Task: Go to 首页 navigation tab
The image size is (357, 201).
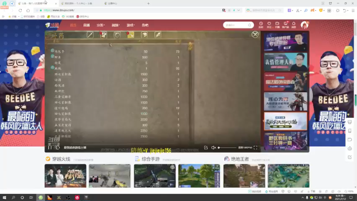Action: pyautogui.click(x=73, y=25)
